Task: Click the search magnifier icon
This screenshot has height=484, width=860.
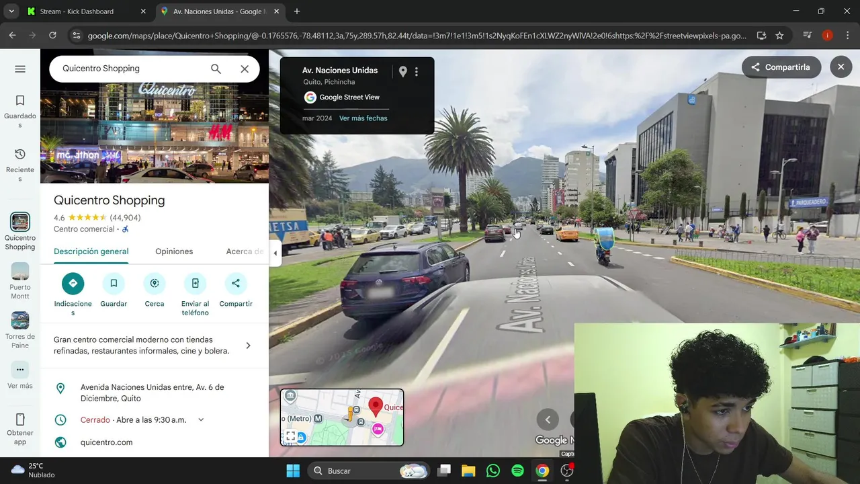Action: pos(216,69)
